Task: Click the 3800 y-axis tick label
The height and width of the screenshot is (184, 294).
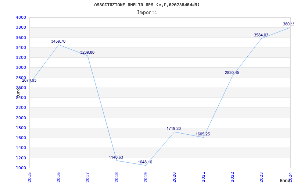Action: pyautogui.click(x=21, y=27)
